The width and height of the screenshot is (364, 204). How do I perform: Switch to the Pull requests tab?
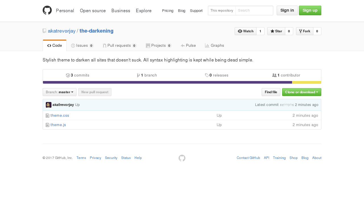[120, 46]
